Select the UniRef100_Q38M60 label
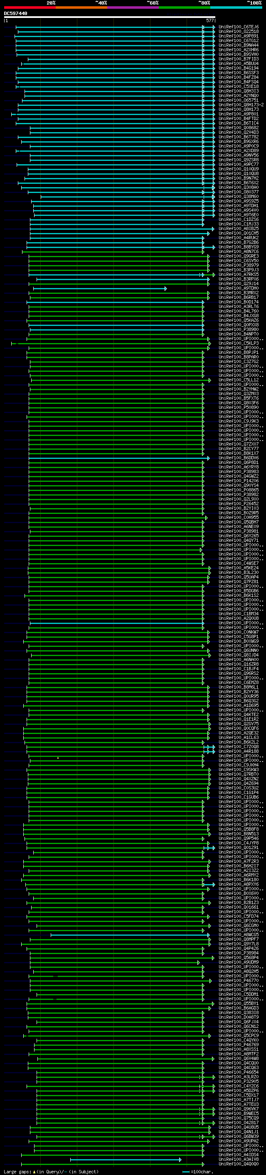266x1175 pixels. [238, 197]
